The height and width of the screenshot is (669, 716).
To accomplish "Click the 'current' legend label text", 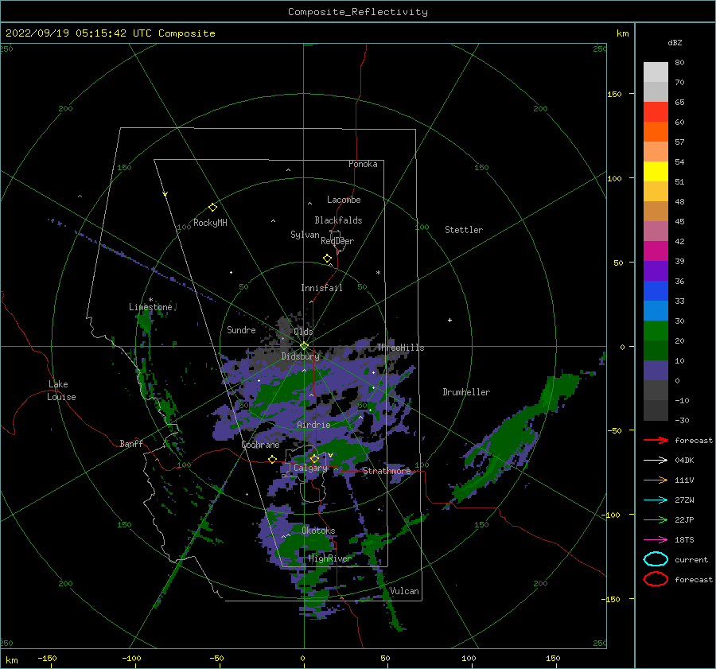I will (x=691, y=559).
